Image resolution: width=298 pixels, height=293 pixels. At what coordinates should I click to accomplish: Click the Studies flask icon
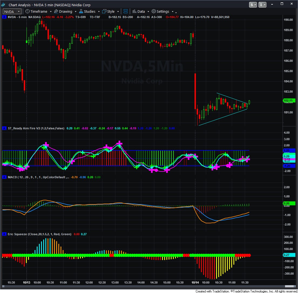81,11
